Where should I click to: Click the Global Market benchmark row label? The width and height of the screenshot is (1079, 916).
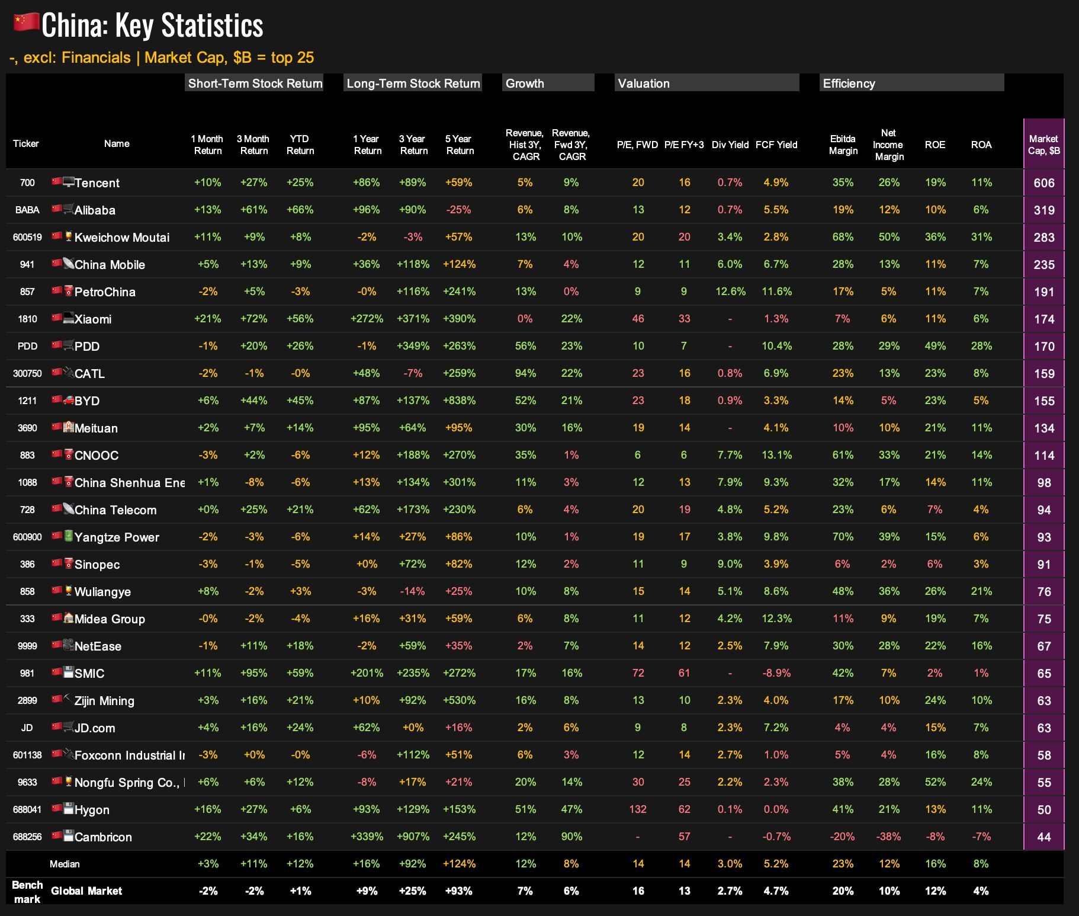(x=86, y=891)
